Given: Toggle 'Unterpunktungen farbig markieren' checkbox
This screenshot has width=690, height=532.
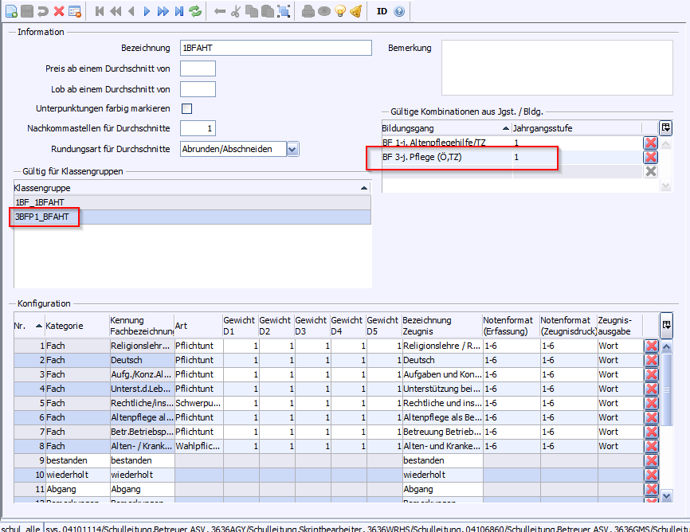Looking at the screenshot, I should click(x=187, y=108).
